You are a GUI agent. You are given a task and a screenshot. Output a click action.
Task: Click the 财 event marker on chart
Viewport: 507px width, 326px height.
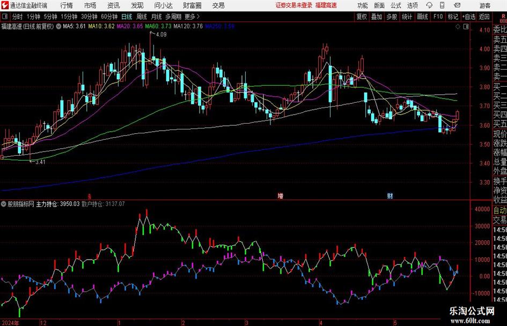click(390, 195)
